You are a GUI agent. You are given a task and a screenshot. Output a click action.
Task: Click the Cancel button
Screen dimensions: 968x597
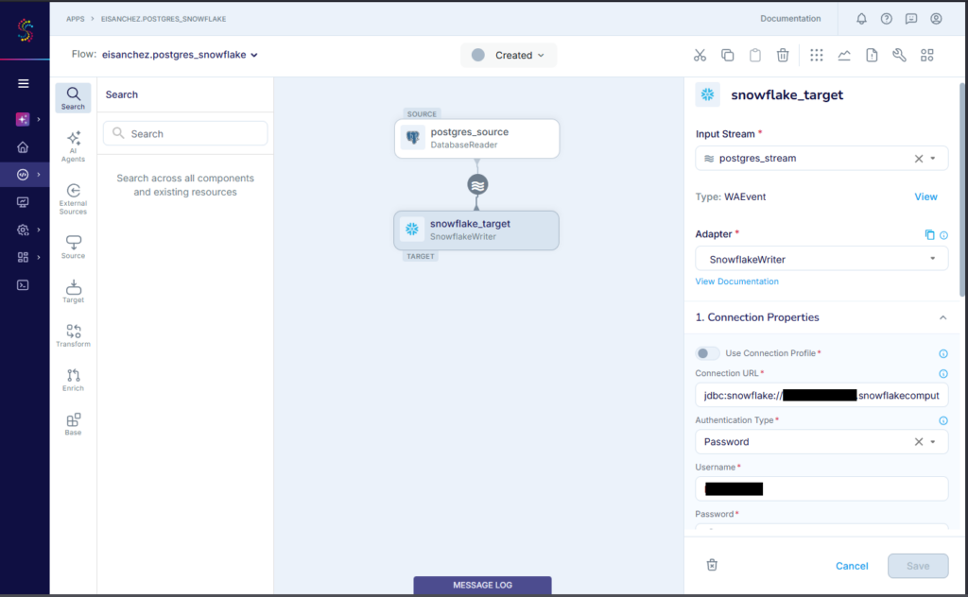tap(852, 566)
